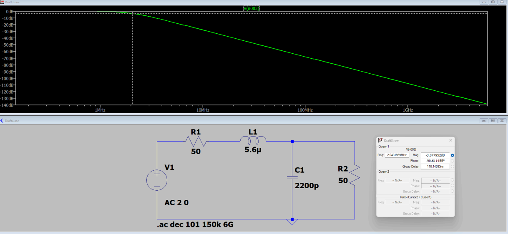Close the Draft3.raw cursor dialog
508x234 pixels.
pos(450,141)
